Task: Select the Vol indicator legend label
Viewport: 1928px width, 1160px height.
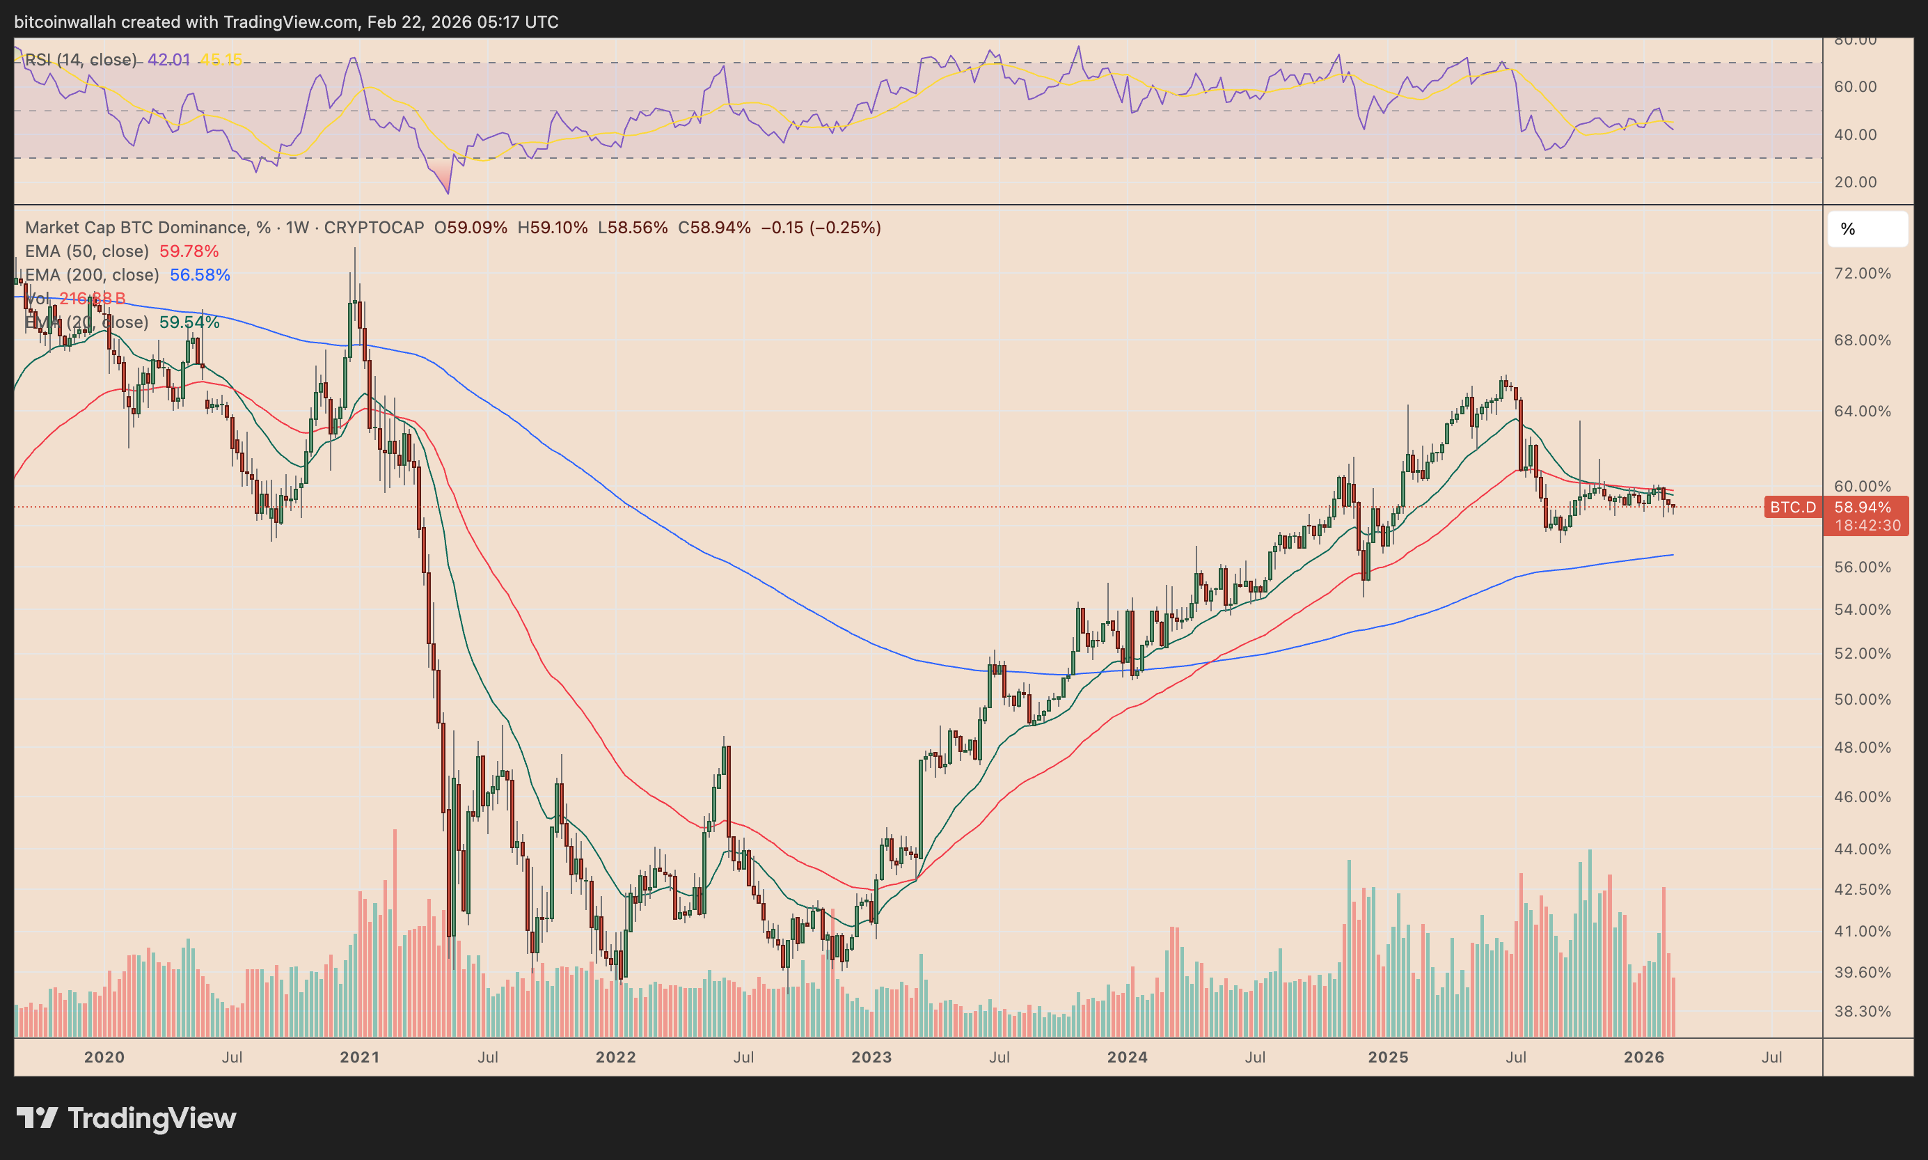Action: click(38, 299)
